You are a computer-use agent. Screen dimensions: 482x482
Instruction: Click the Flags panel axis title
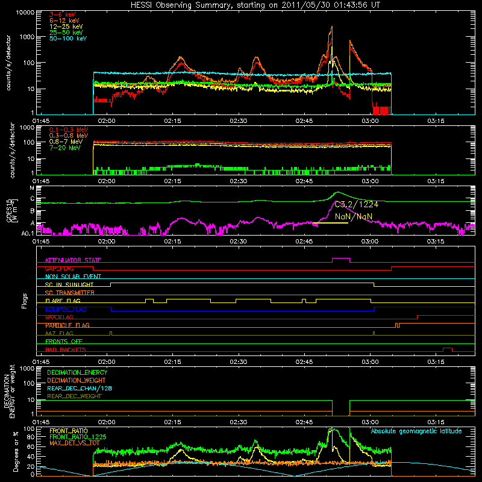[24, 301]
